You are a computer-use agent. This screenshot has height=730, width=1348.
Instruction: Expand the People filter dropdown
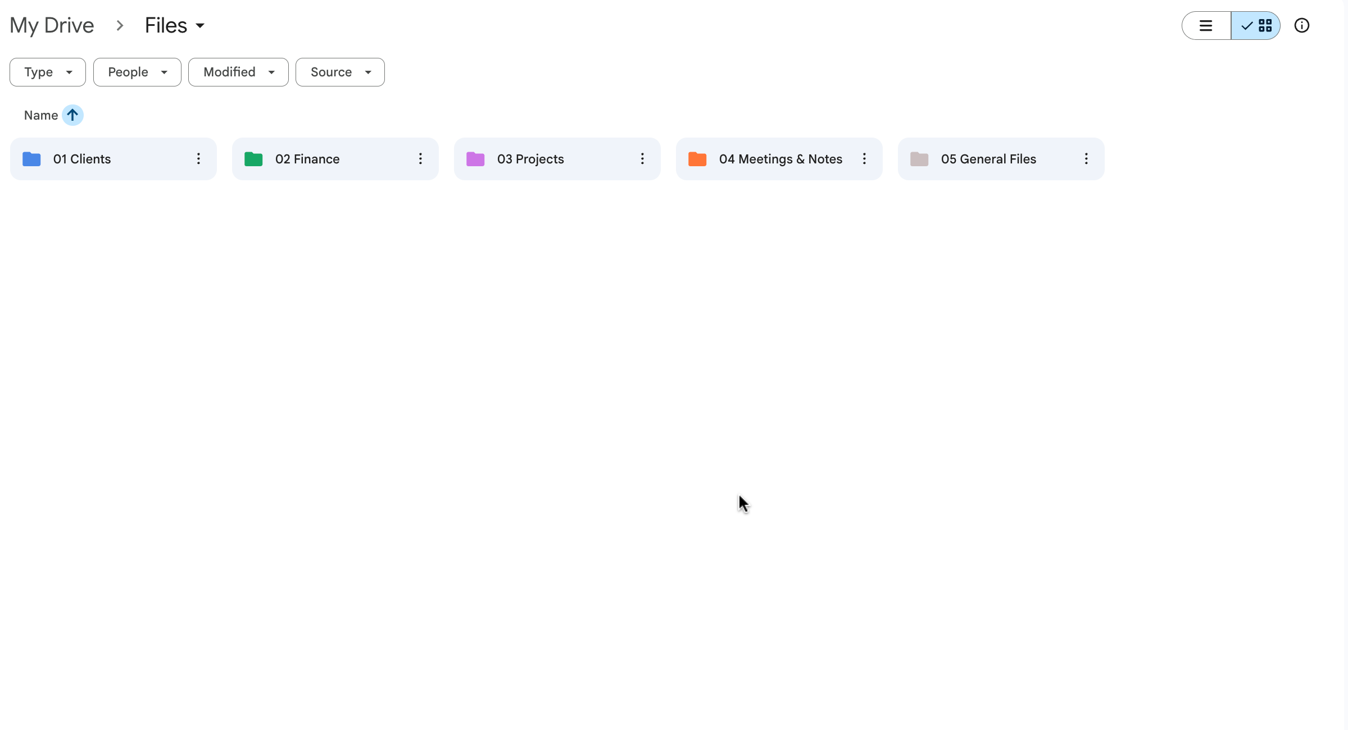click(x=137, y=72)
